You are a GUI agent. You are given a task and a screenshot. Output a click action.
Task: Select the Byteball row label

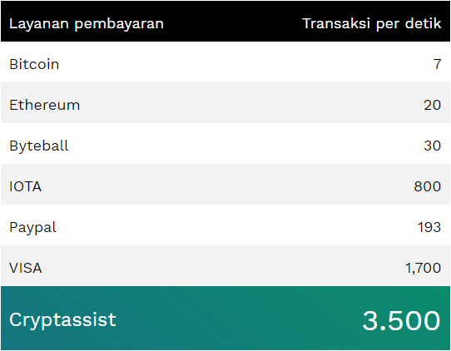click(39, 146)
